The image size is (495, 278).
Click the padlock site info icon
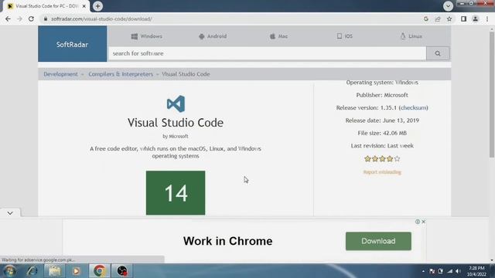[46, 19]
